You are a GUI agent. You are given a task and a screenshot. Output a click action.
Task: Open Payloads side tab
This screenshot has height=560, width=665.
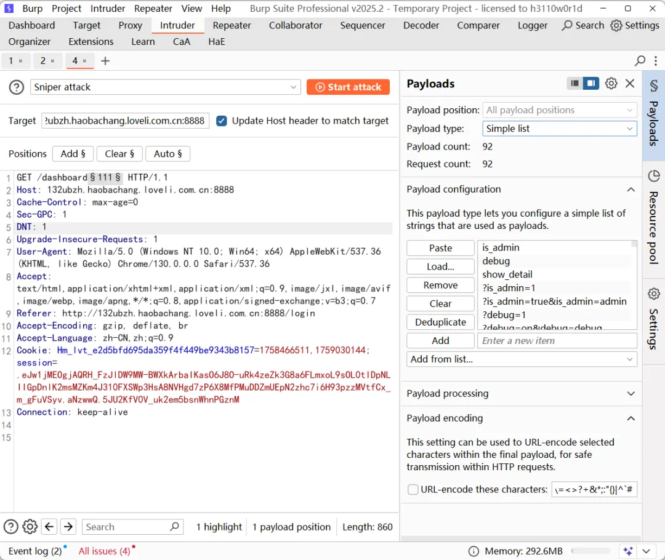tap(653, 115)
